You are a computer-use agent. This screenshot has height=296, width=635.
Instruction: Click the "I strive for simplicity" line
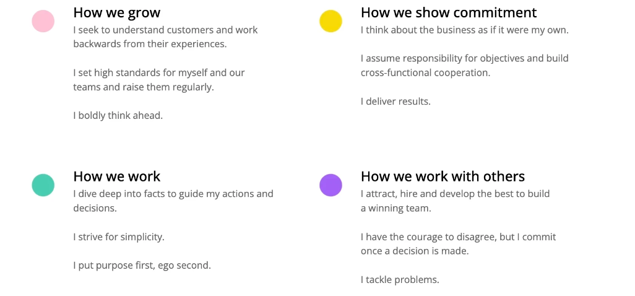pos(119,237)
